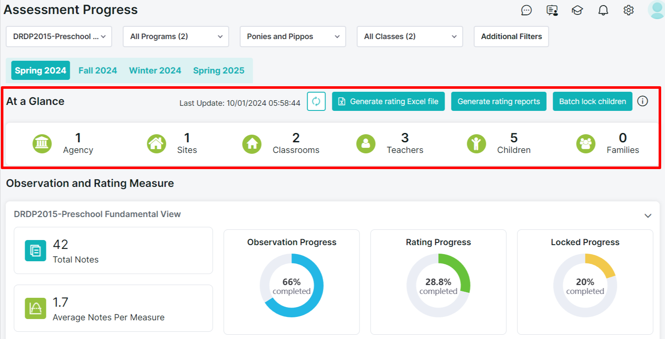Click the info icon beside Batch lock children

642,101
